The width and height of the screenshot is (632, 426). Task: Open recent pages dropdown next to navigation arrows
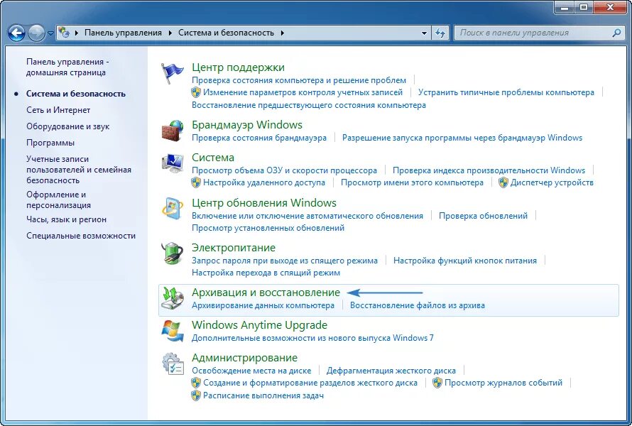click(x=50, y=33)
